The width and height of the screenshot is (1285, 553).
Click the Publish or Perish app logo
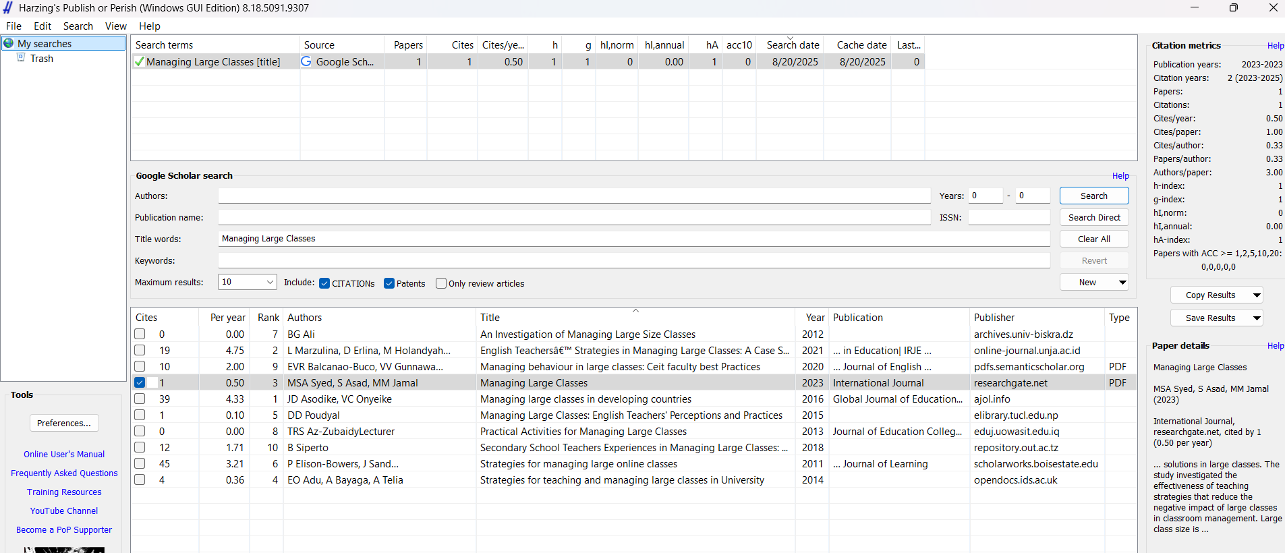(8, 7)
